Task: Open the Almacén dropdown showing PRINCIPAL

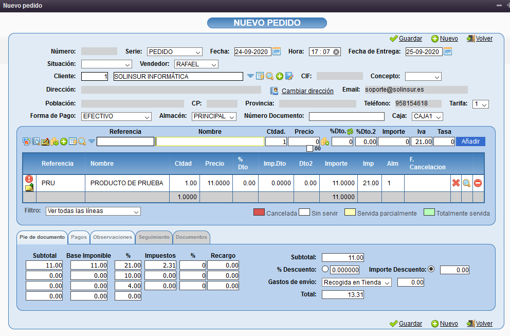Action: (214, 116)
